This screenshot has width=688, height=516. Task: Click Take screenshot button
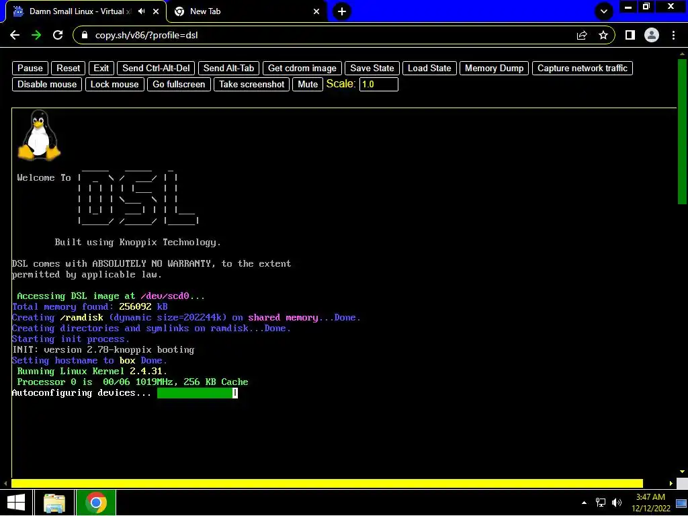coord(252,84)
